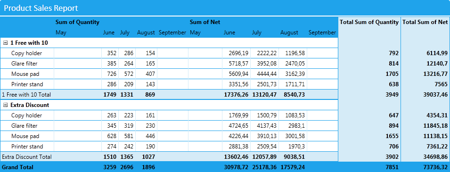Click the May header under Sum of Net
This screenshot has height=172, width=450.
(195, 33)
